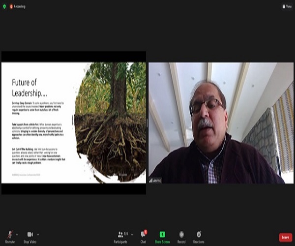Viewport: 295px width, 246px height.
Task: Unmute the microphone
Action: (10, 237)
